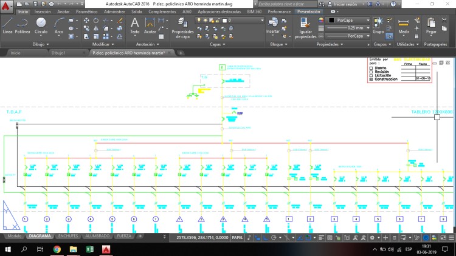Click the Plot (print) icon in quick access

point(52,4)
